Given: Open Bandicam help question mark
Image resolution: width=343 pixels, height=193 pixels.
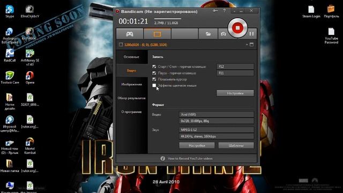Looking at the screenshot, I should click(225, 11).
